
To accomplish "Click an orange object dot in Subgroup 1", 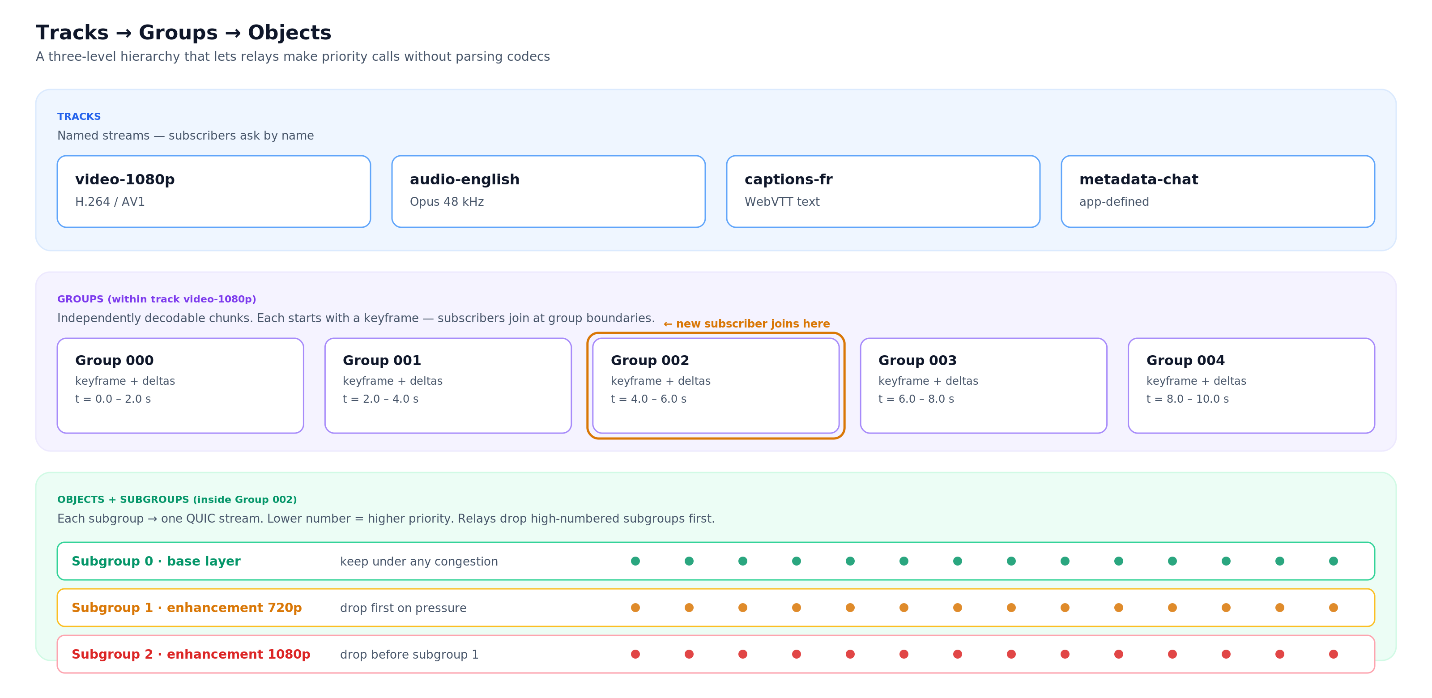I will (x=849, y=608).
